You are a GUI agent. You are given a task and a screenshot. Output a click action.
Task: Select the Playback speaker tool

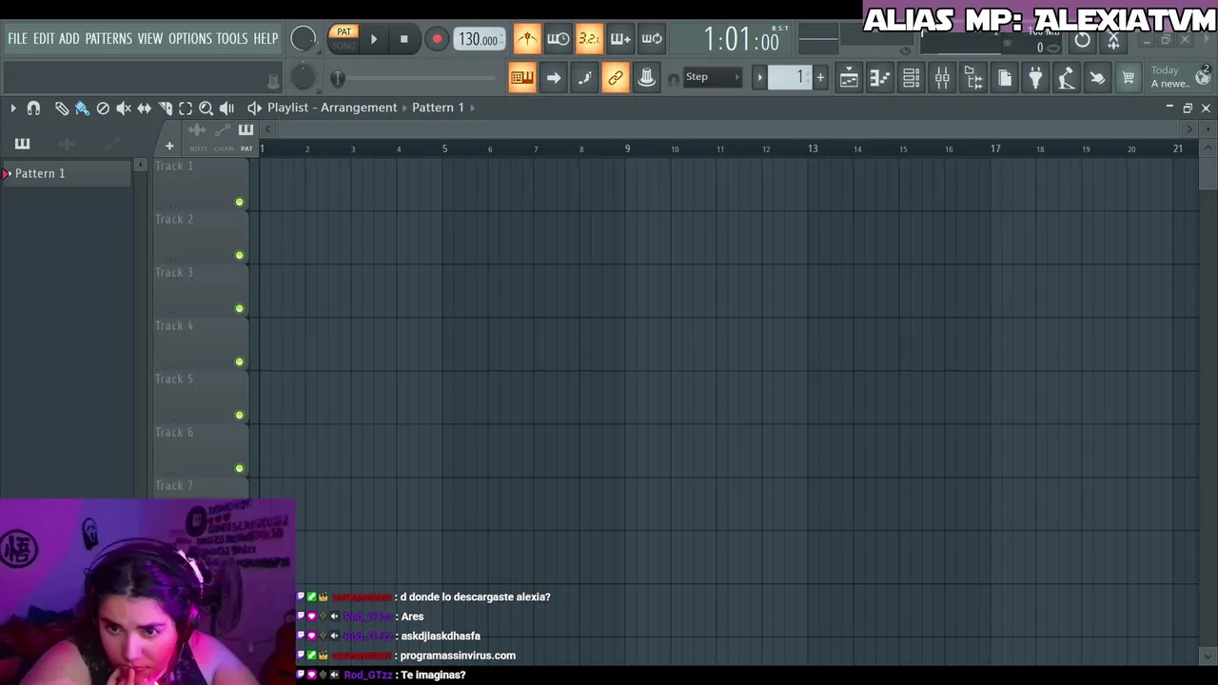226,108
